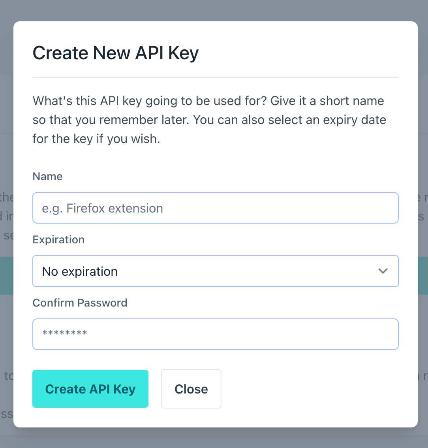Image resolution: width=428 pixels, height=448 pixels.
Task: Click the "Expiration" field label
Action: coord(58,239)
